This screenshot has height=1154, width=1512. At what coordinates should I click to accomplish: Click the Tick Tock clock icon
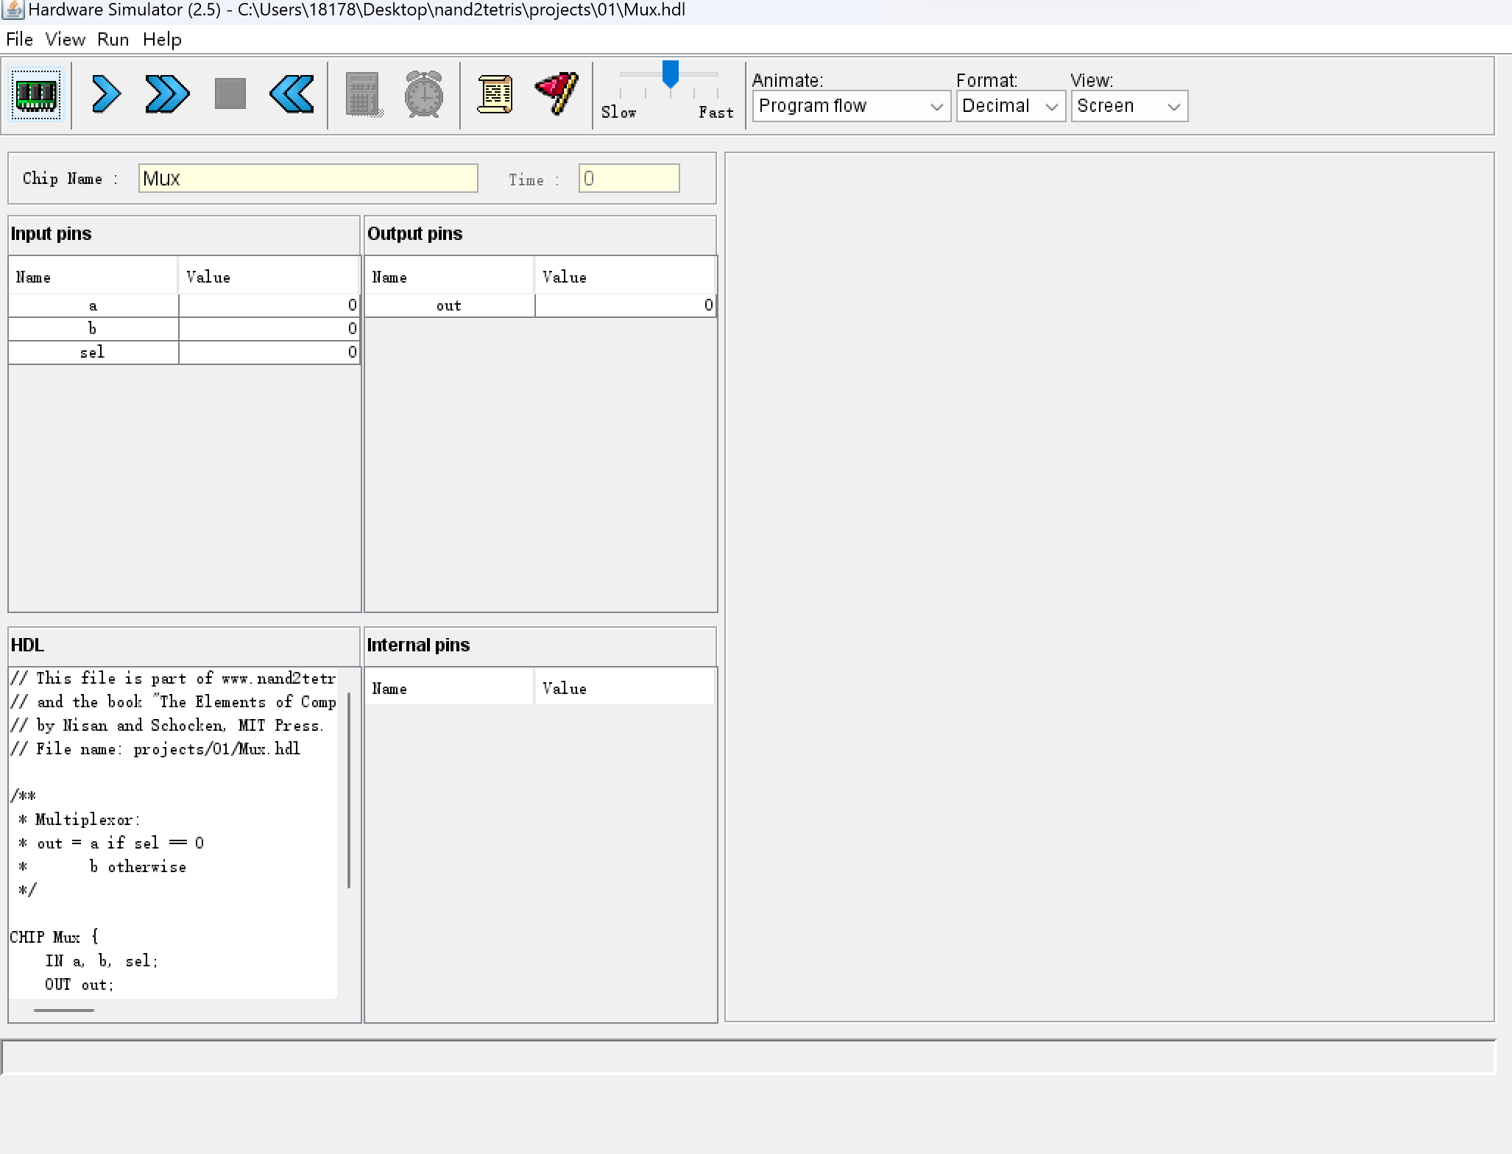(x=424, y=94)
